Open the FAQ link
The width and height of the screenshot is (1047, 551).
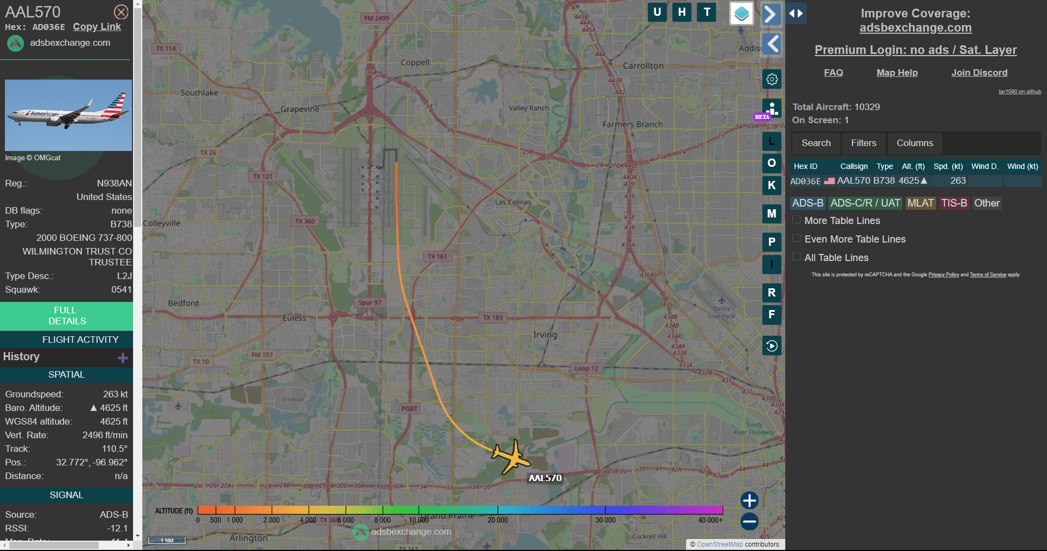833,72
